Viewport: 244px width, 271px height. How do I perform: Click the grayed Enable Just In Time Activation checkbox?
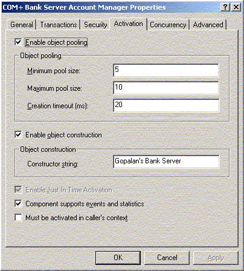click(x=18, y=190)
